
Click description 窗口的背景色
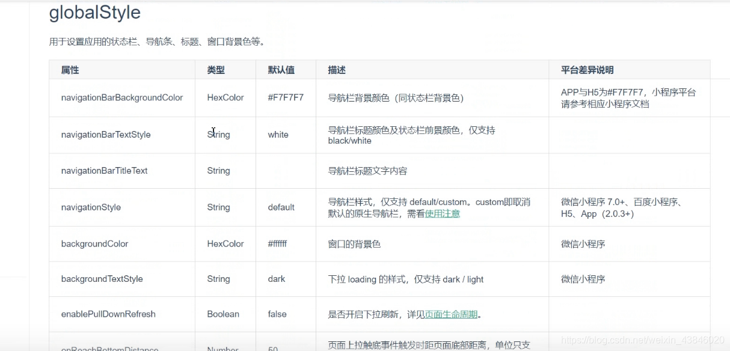(x=354, y=244)
